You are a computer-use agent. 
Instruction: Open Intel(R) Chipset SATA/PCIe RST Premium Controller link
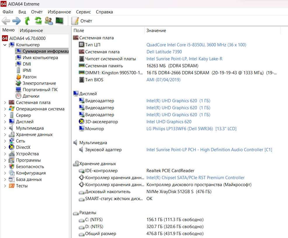pyautogui.click(x=196, y=178)
